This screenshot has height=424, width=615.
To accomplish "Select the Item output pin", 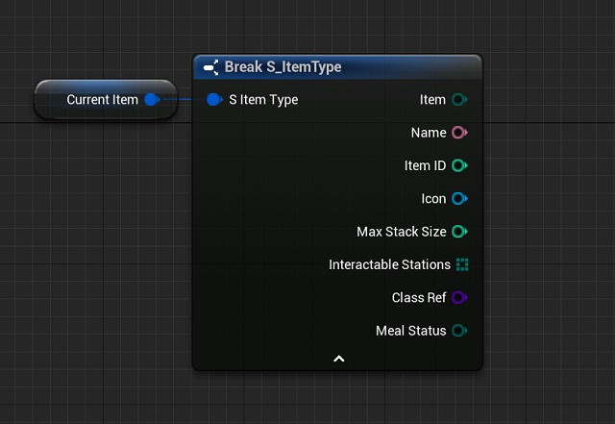I will click(x=459, y=100).
